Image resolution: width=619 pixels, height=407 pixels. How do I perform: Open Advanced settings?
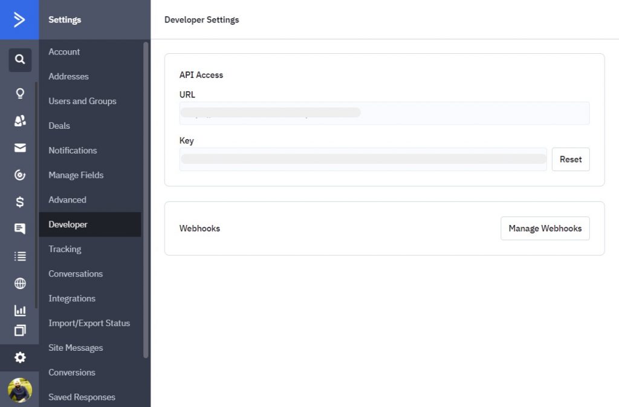(67, 200)
